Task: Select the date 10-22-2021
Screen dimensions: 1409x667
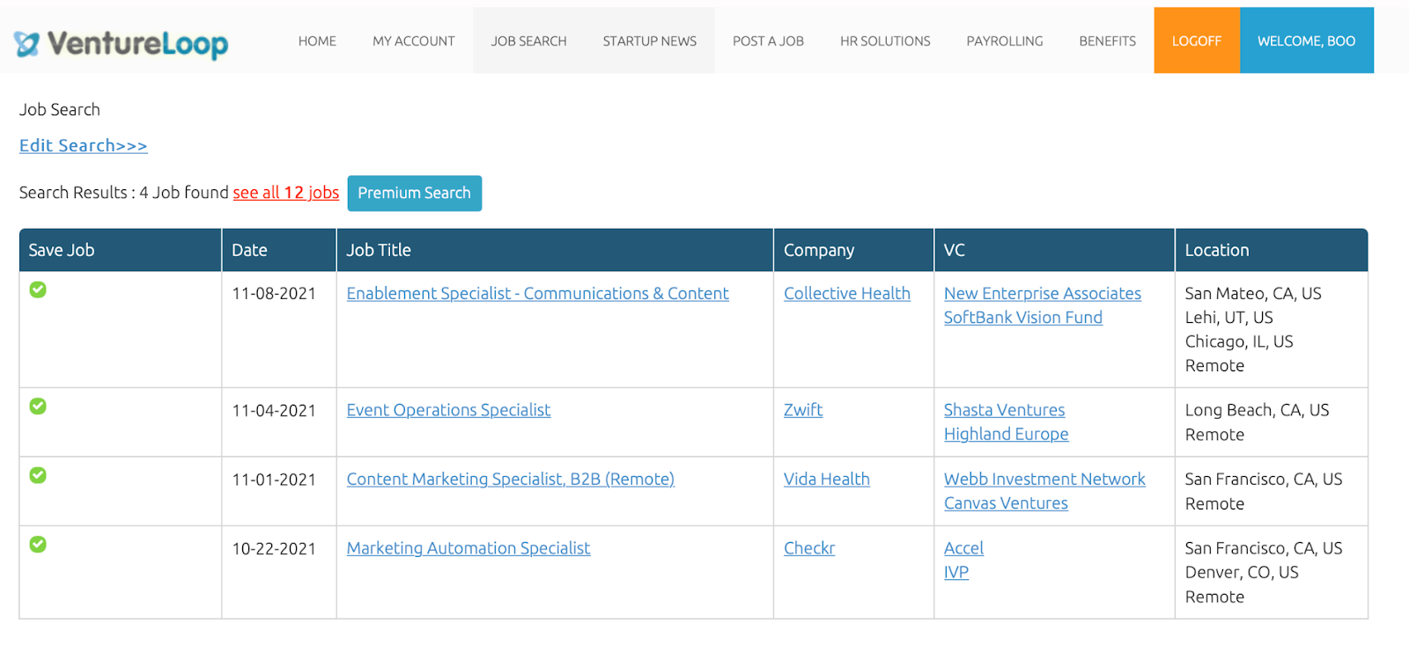Action: 274,549
